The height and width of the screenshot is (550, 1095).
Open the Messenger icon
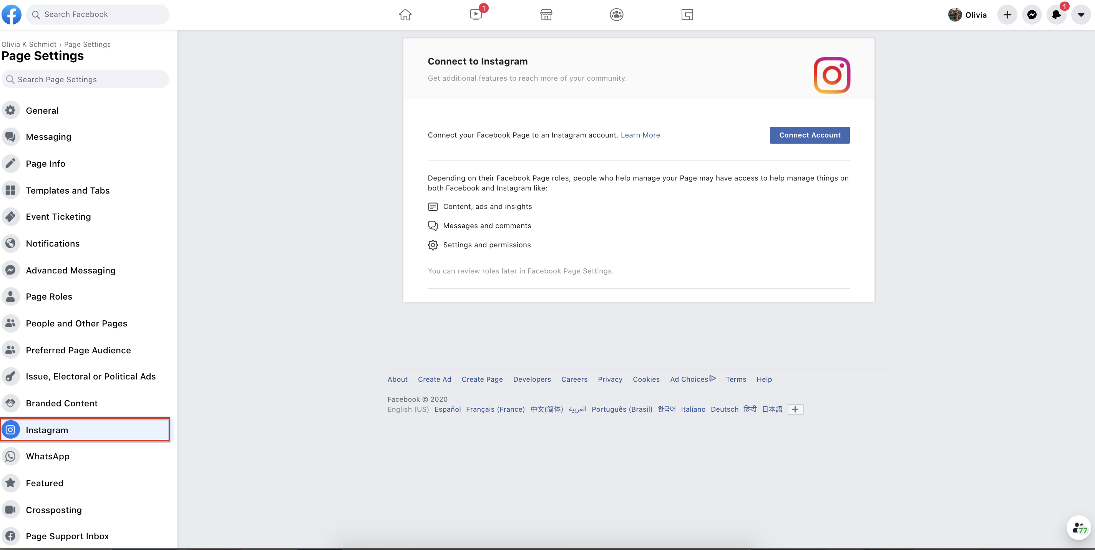click(x=1032, y=15)
